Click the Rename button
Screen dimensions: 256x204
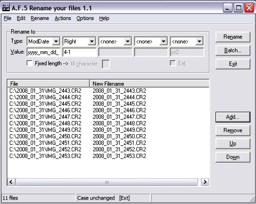233,37
